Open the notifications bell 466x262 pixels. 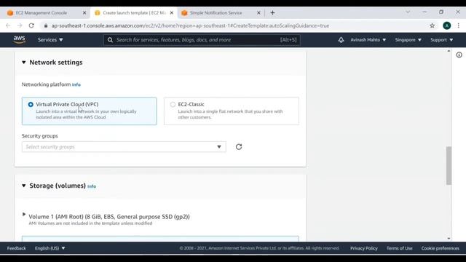[x=341, y=40]
